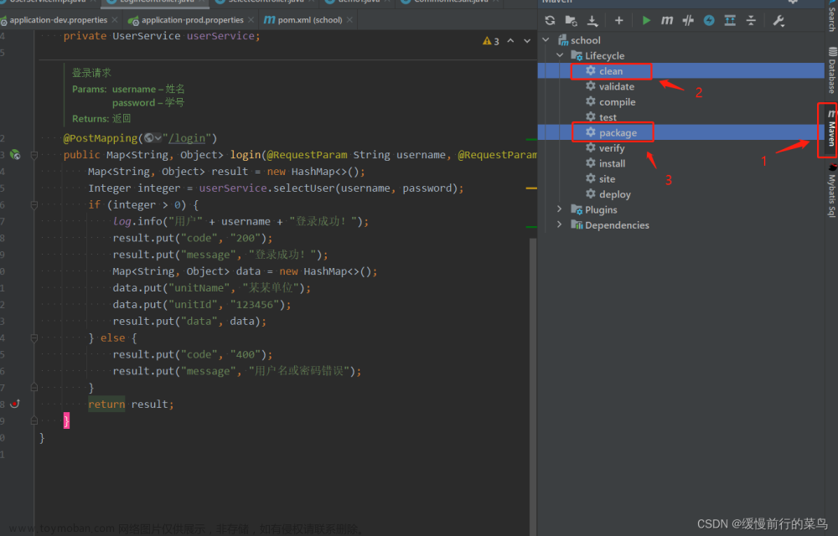Collapse the school project node

click(546, 40)
